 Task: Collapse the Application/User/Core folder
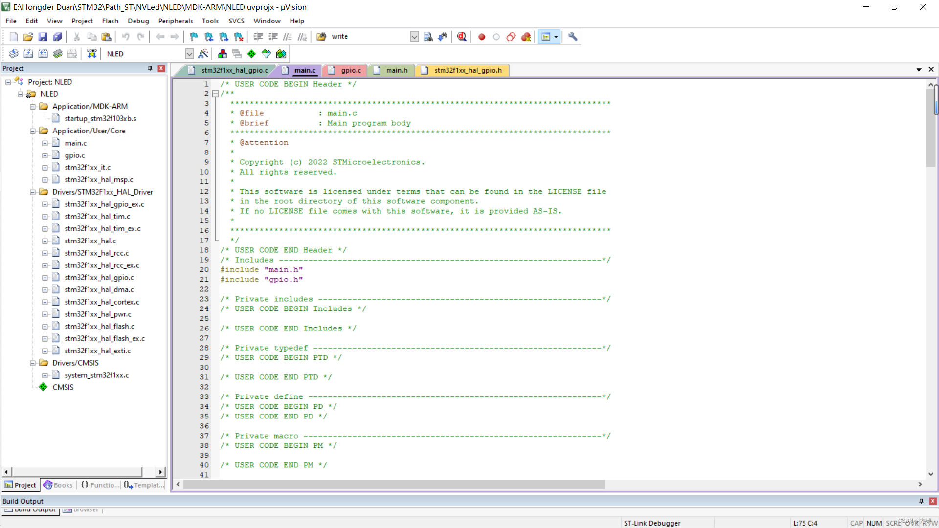[x=33, y=131]
